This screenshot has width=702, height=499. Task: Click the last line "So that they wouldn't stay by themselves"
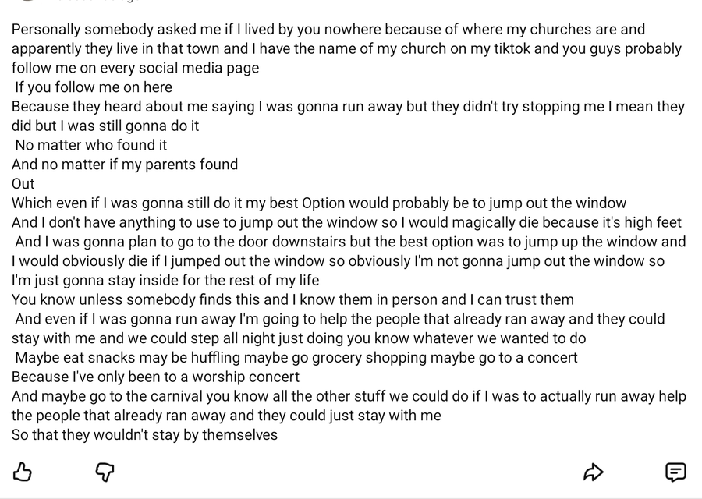pyautogui.click(x=144, y=435)
